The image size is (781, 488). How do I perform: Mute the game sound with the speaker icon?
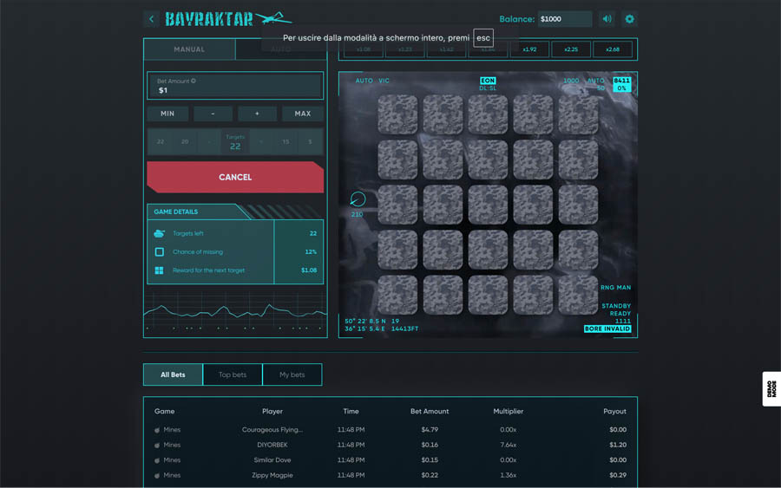pyautogui.click(x=607, y=19)
